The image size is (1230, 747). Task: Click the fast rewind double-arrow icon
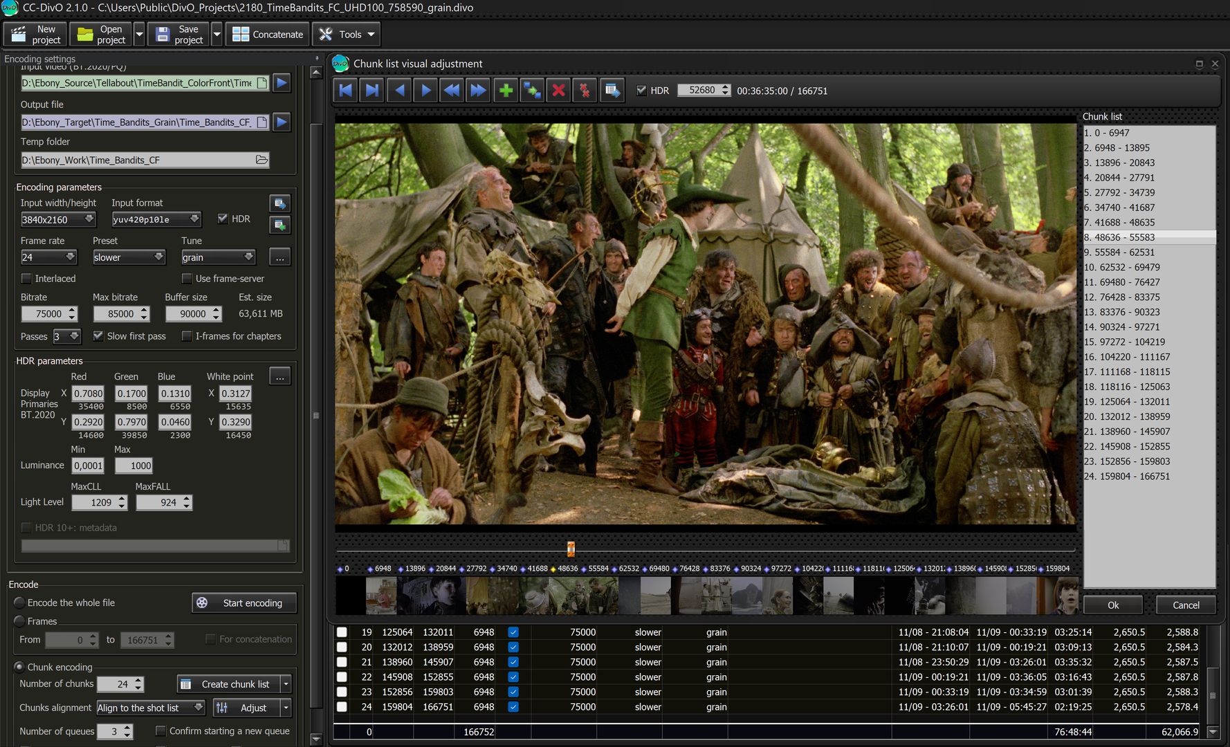452,90
